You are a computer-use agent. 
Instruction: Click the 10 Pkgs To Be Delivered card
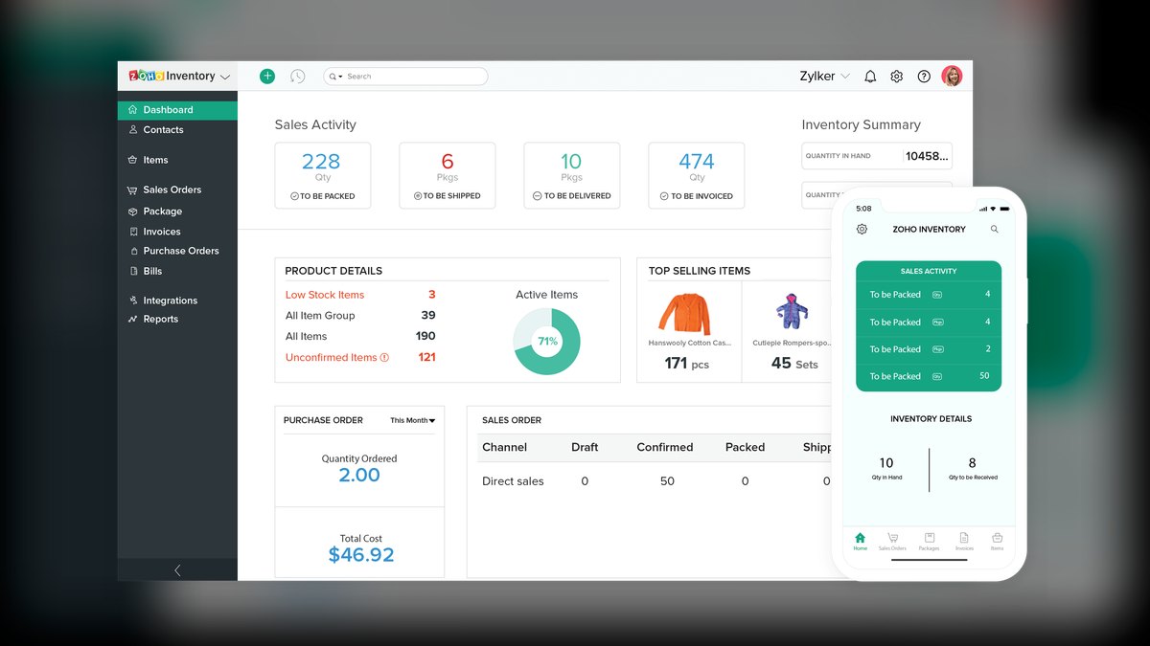[572, 175]
